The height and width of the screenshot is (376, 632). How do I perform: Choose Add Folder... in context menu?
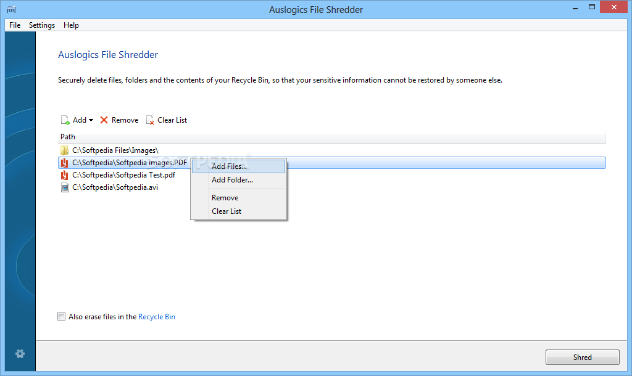[239, 180]
